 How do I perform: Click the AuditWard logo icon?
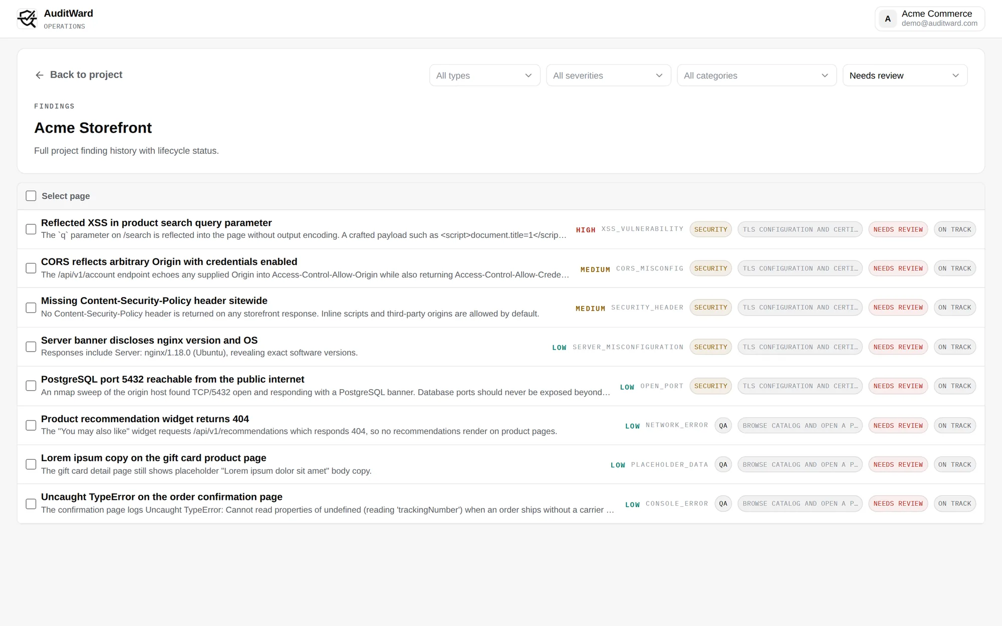[x=27, y=19]
